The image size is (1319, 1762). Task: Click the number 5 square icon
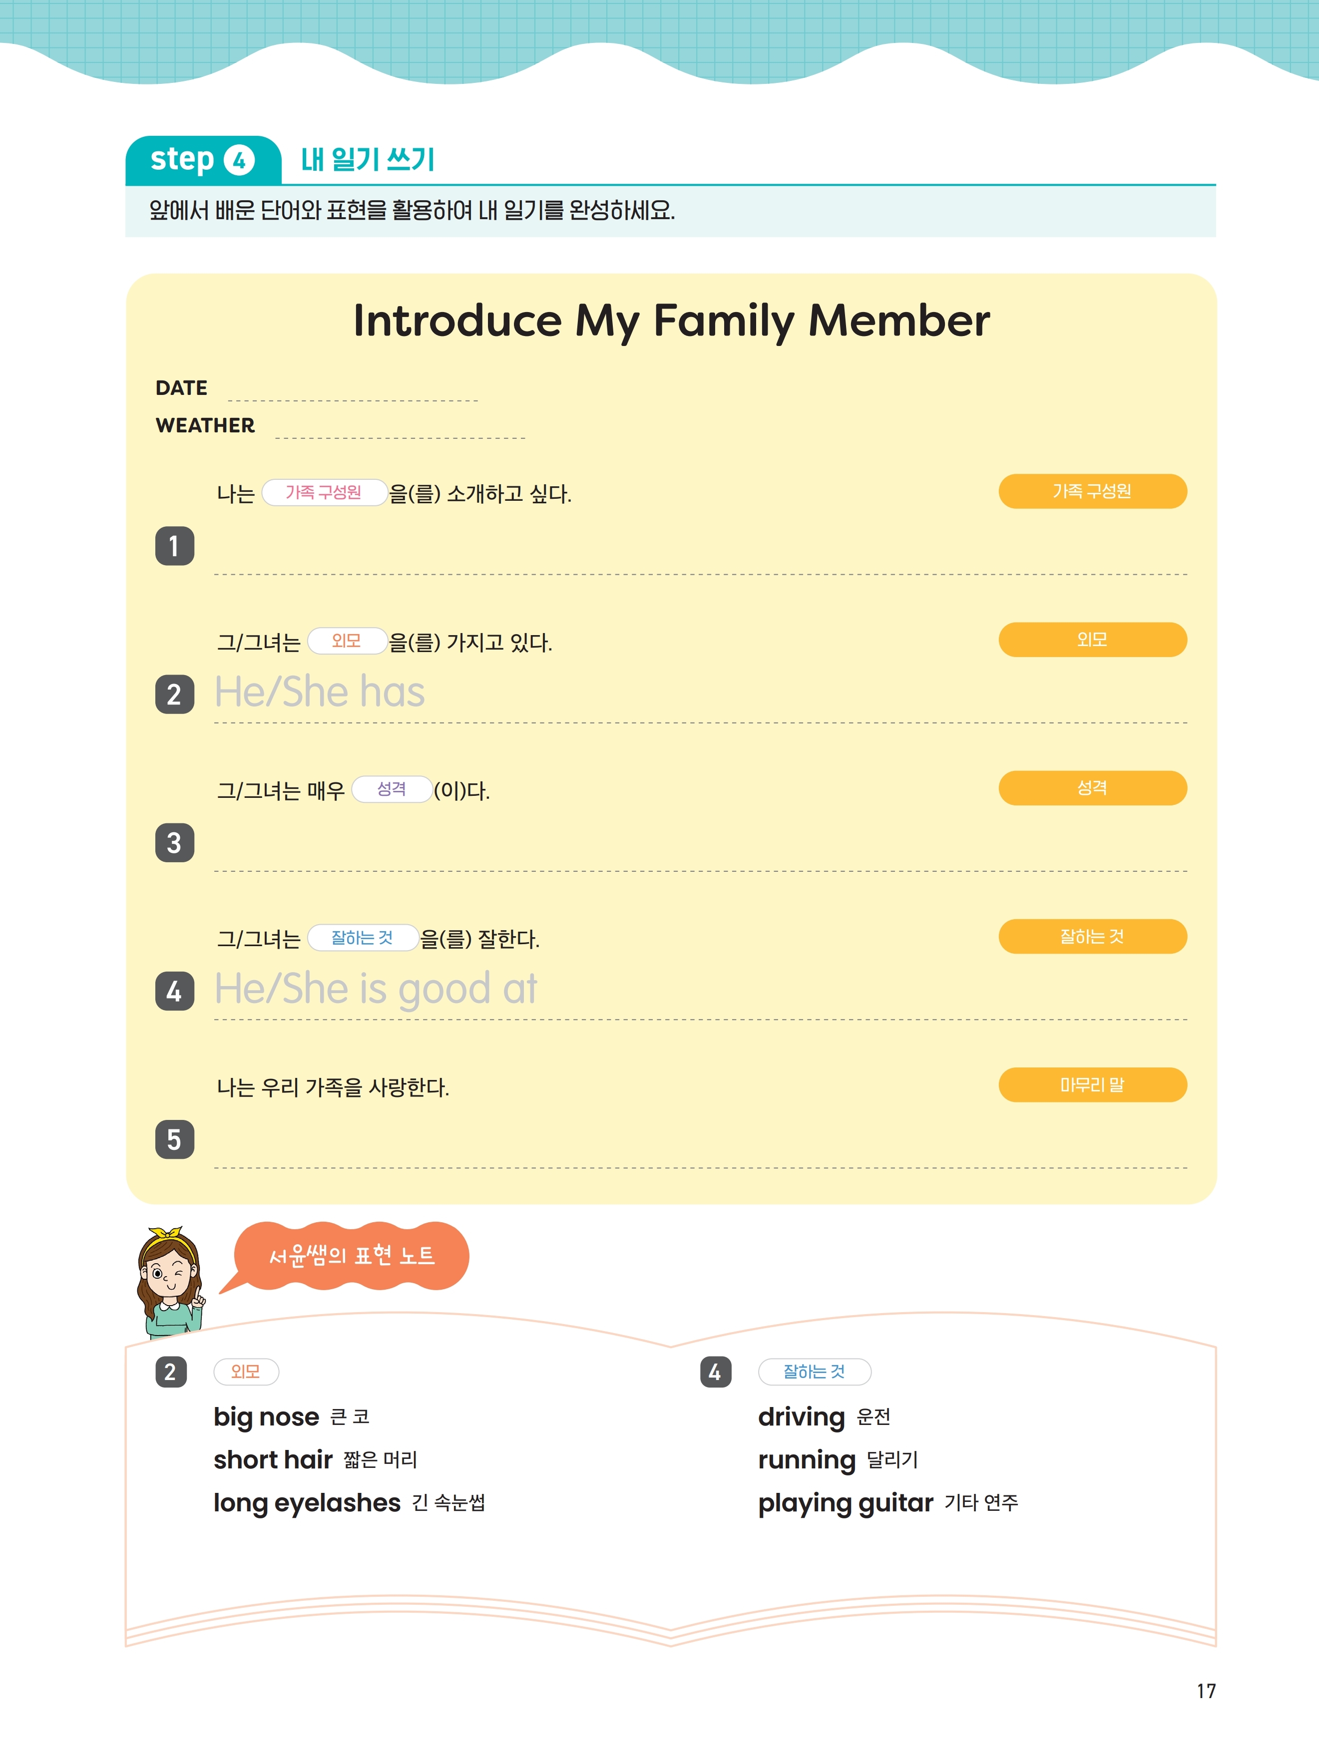pyautogui.click(x=174, y=1139)
